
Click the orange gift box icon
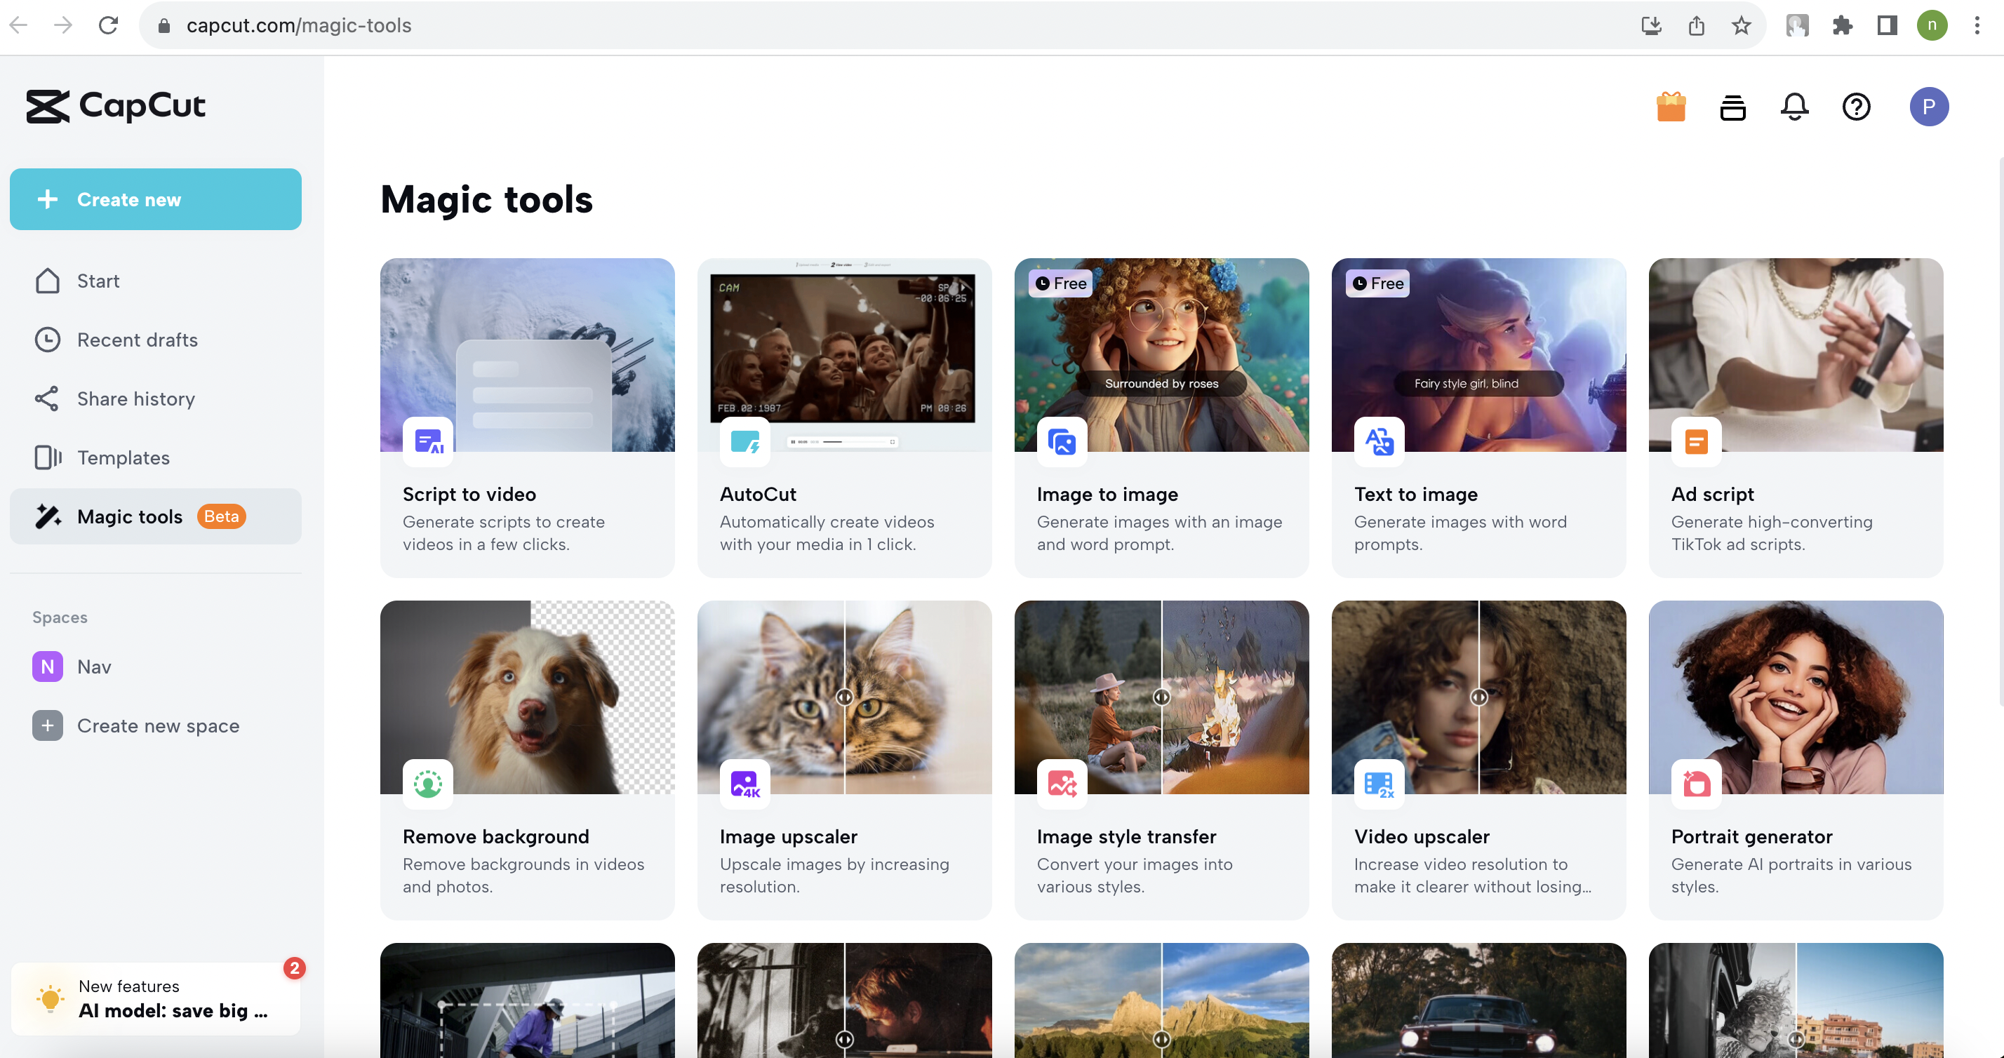tap(1670, 107)
